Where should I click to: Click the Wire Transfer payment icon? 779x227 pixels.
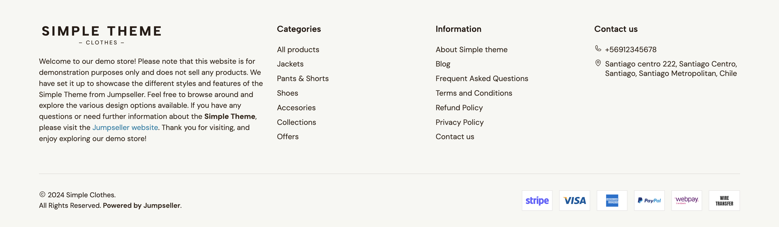coord(724,201)
